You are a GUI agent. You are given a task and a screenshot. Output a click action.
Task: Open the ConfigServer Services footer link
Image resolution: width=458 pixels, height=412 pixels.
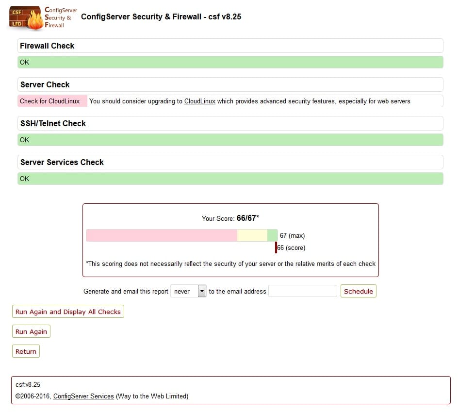83,396
